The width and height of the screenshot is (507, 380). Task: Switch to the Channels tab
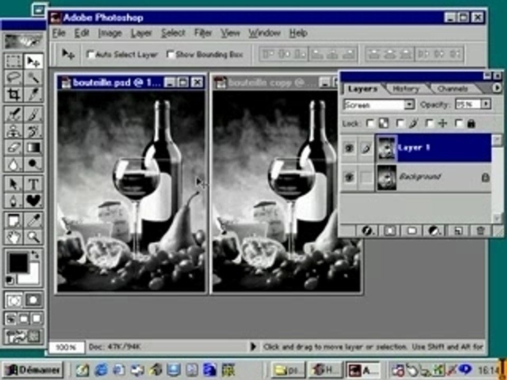click(453, 89)
